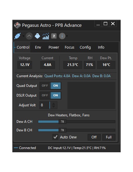
Task: Turn Quad Output OFF
Action: pos(45,86)
